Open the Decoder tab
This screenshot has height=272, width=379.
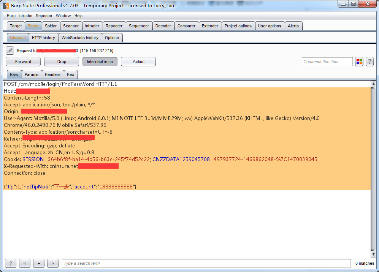click(163, 26)
